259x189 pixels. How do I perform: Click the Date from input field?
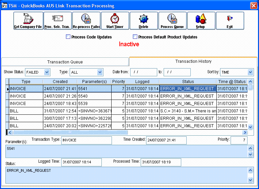[x=143, y=72]
